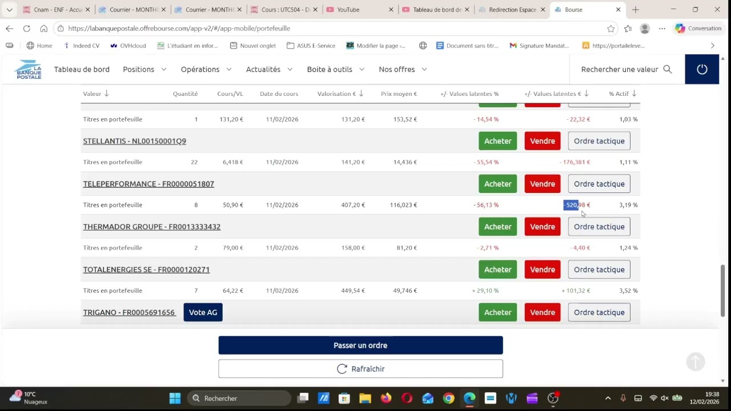Click the Vote AG button for TRIGANO
The width and height of the screenshot is (731, 411).
(203, 312)
